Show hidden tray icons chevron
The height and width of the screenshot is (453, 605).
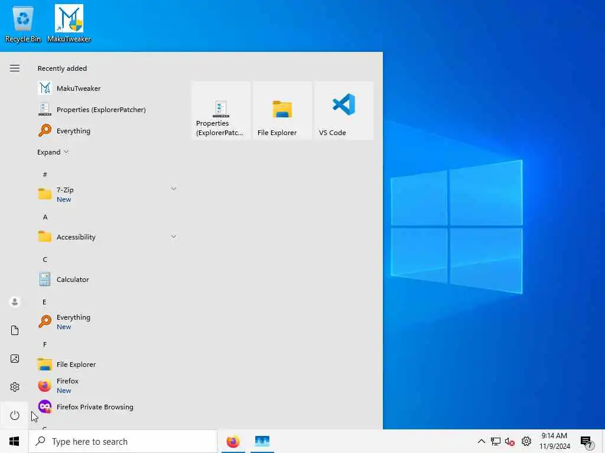(481, 441)
